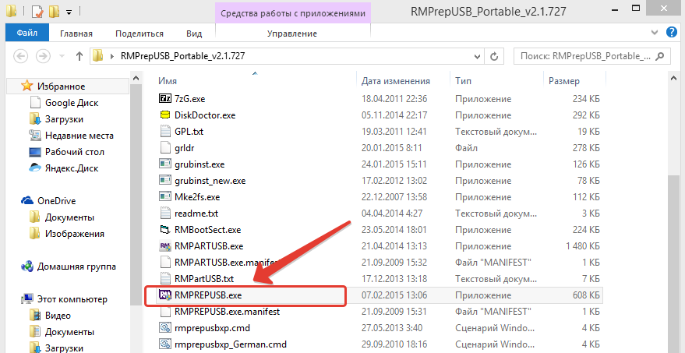Go up one folder level arrow
Image resolution: width=685 pixels, height=353 pixels.
(79, 56)
